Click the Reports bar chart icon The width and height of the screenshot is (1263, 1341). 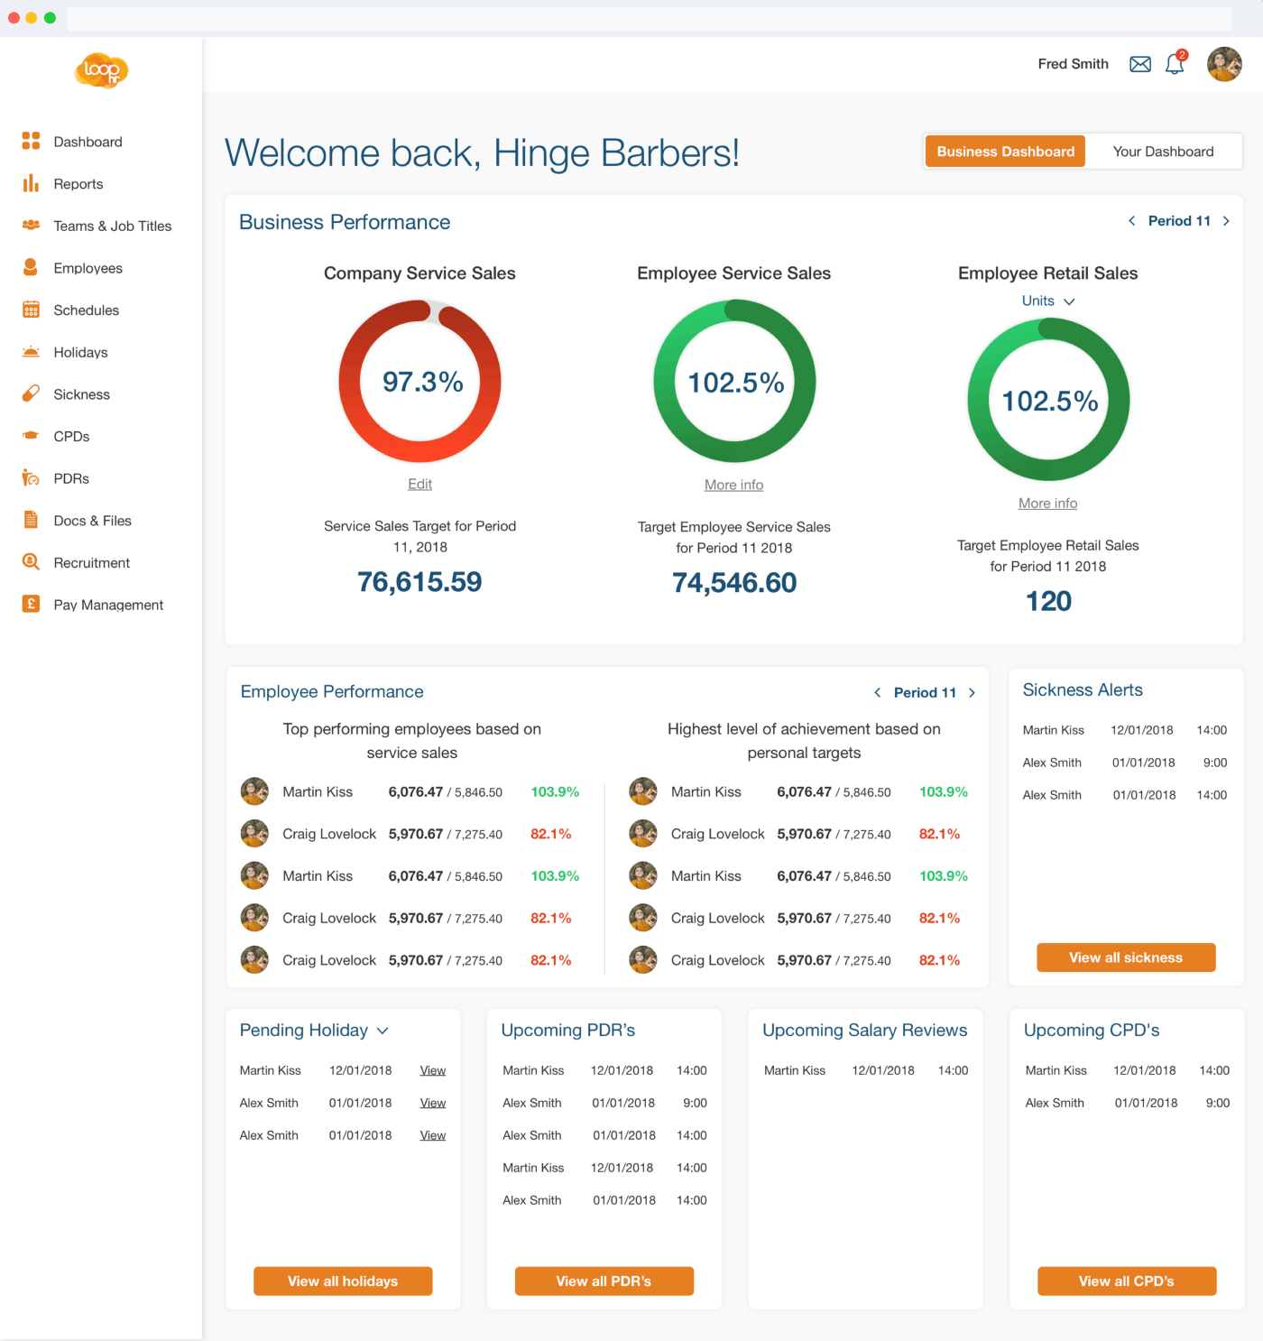click(x=31, y=184)
